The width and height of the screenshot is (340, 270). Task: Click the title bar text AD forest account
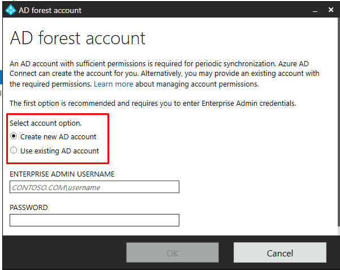pyautogui.click(x=50, y=10)
